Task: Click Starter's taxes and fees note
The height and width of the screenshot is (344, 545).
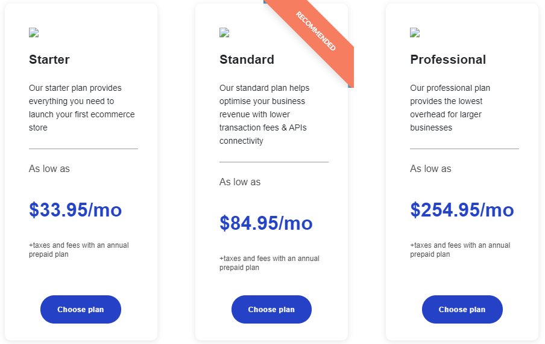Action: click(78, 250)
